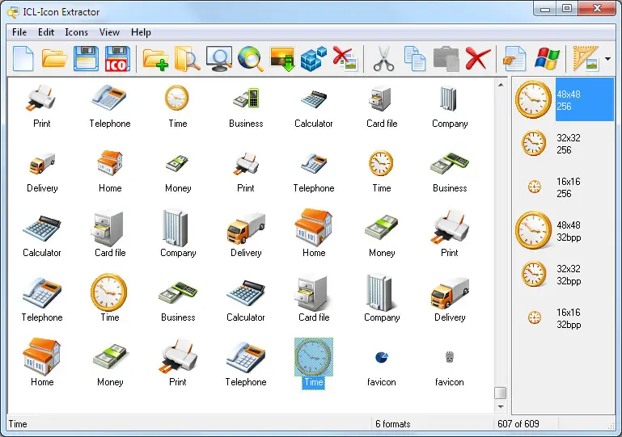Open the dropdown arrow beside the ruler icon
The image size is (622, 437).
click(607, 59)
